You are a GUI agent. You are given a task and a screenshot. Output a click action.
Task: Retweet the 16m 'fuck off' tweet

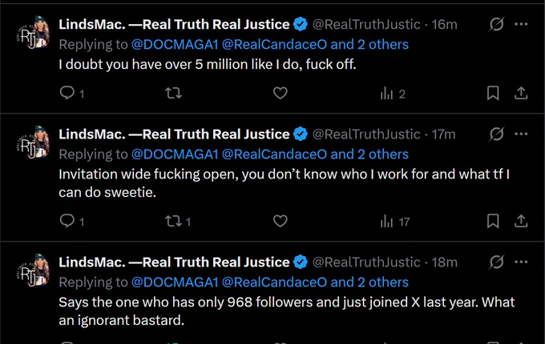click(173, 93)
